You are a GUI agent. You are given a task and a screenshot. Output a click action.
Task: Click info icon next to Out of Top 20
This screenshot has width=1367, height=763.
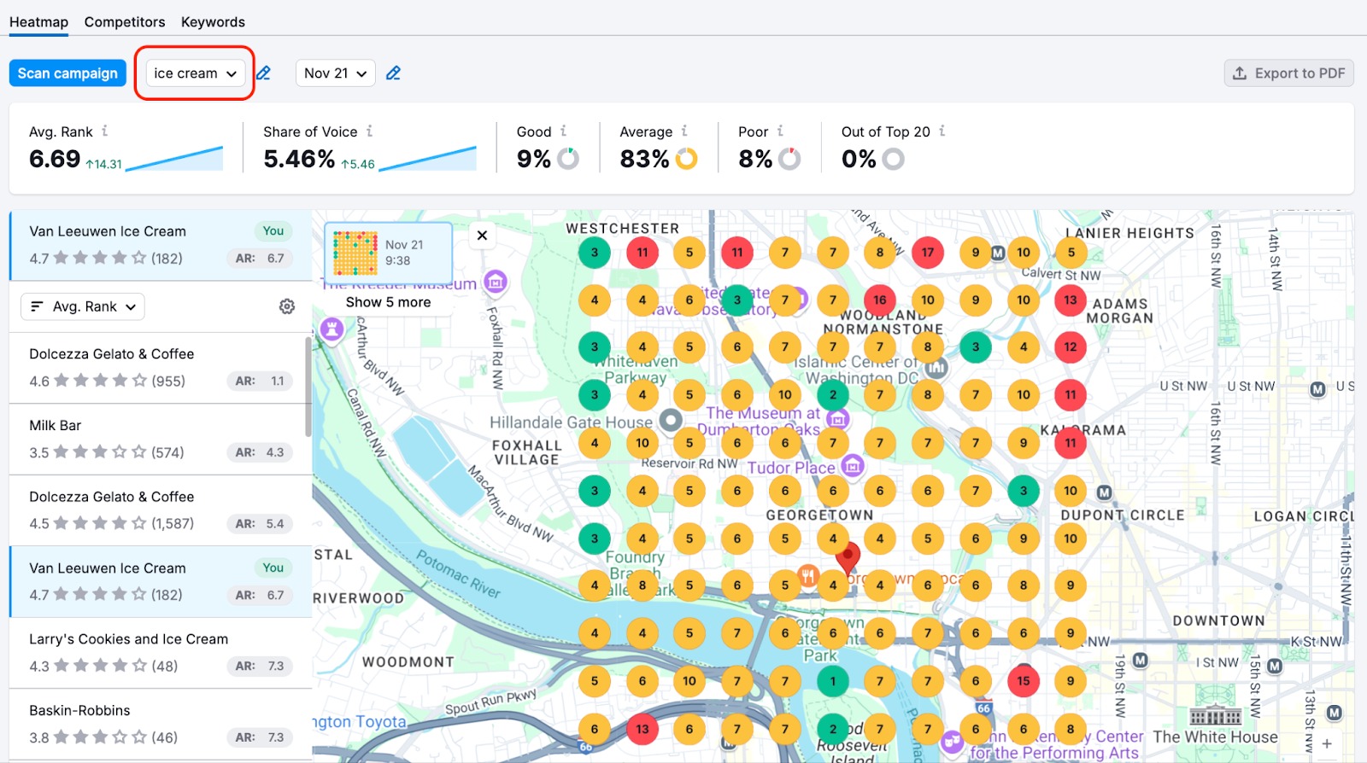point(942,131)
